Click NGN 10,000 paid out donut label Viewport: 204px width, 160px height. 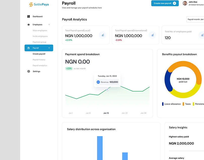[183, 80]
